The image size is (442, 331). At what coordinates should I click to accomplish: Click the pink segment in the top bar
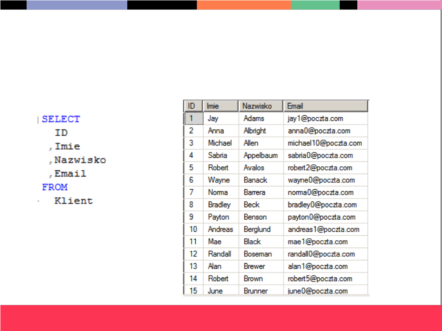[x=399, y=5]
